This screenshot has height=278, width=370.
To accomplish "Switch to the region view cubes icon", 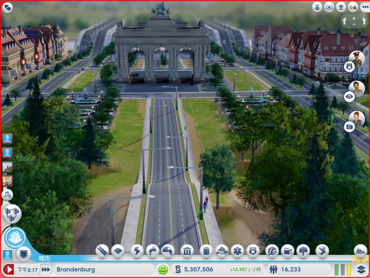I will tap(12, 214).
